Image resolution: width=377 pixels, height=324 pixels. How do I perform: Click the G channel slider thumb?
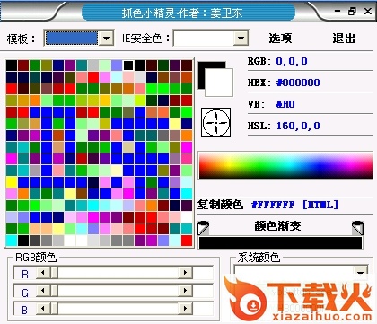tap(54, 290)
